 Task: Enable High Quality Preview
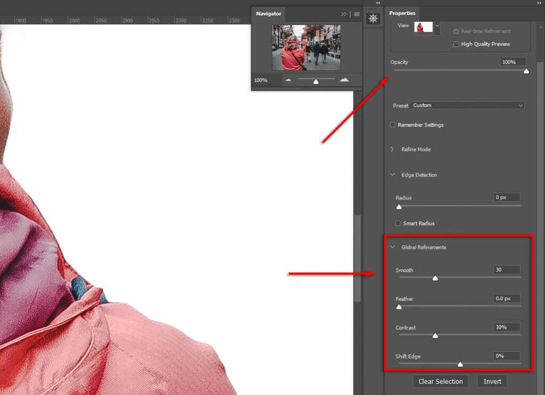point(456,44)
